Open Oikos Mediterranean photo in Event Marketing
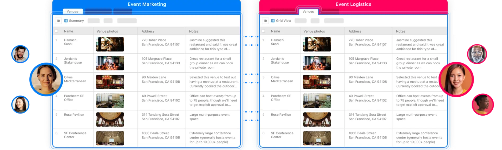Image resolution: width=502 pixels, height=150 pixels. 110,82
